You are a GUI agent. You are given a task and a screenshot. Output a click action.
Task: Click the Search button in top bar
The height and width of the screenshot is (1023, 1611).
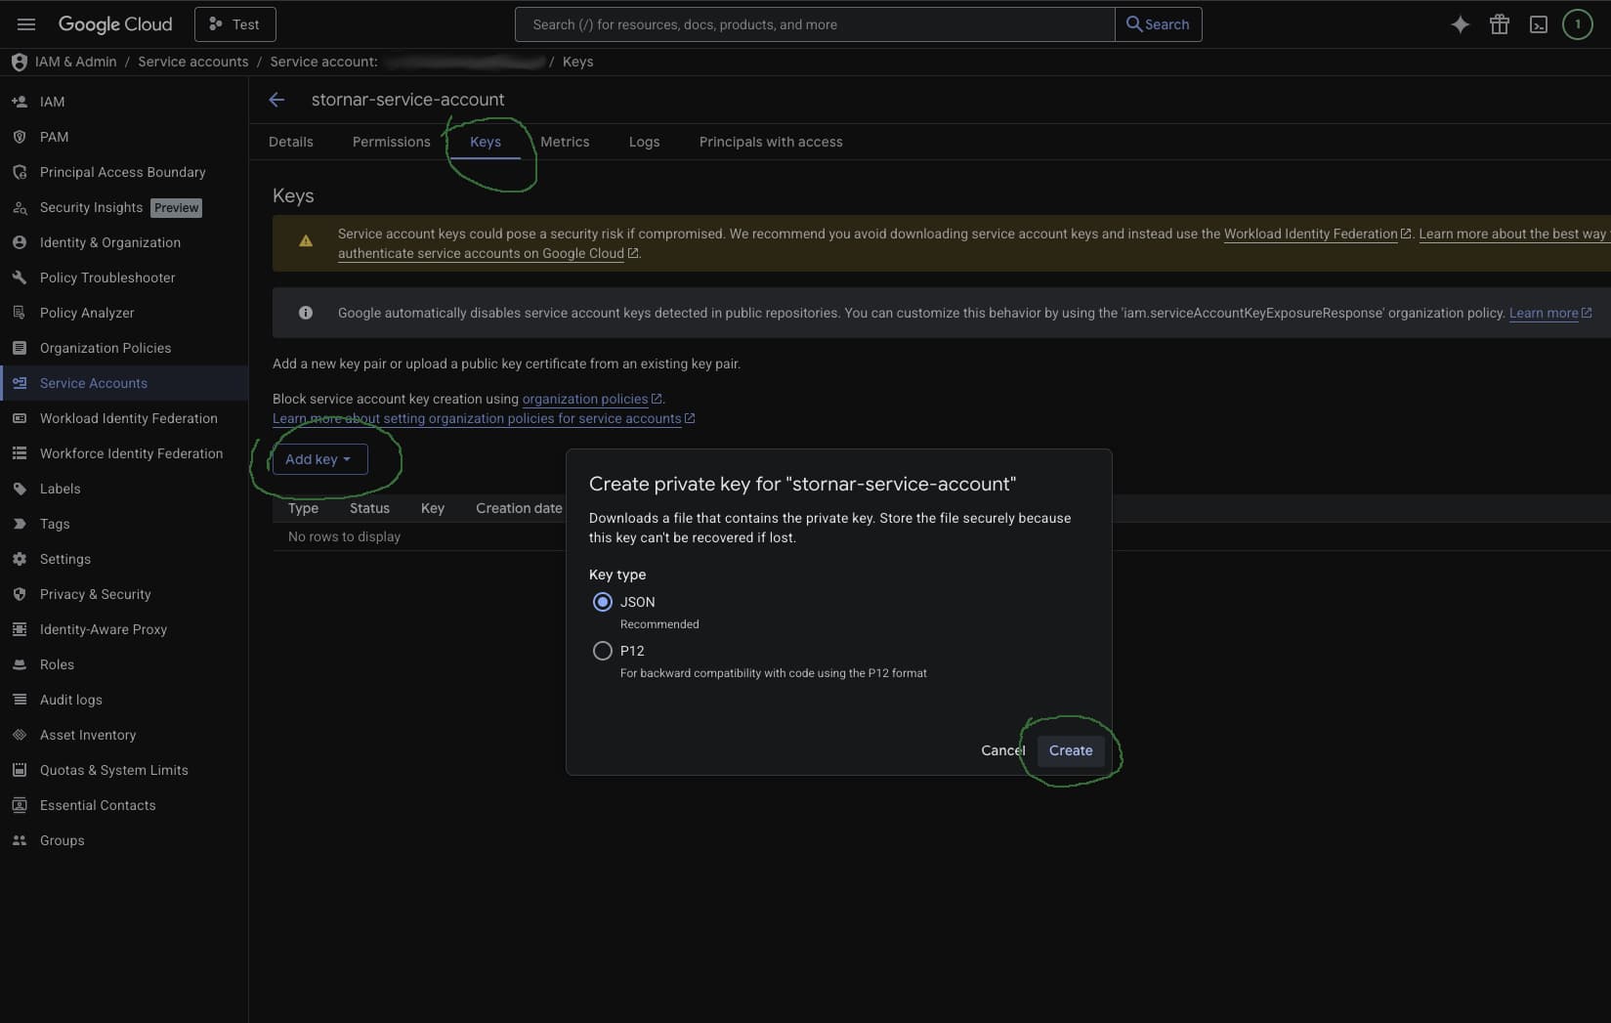(1159, 24)
